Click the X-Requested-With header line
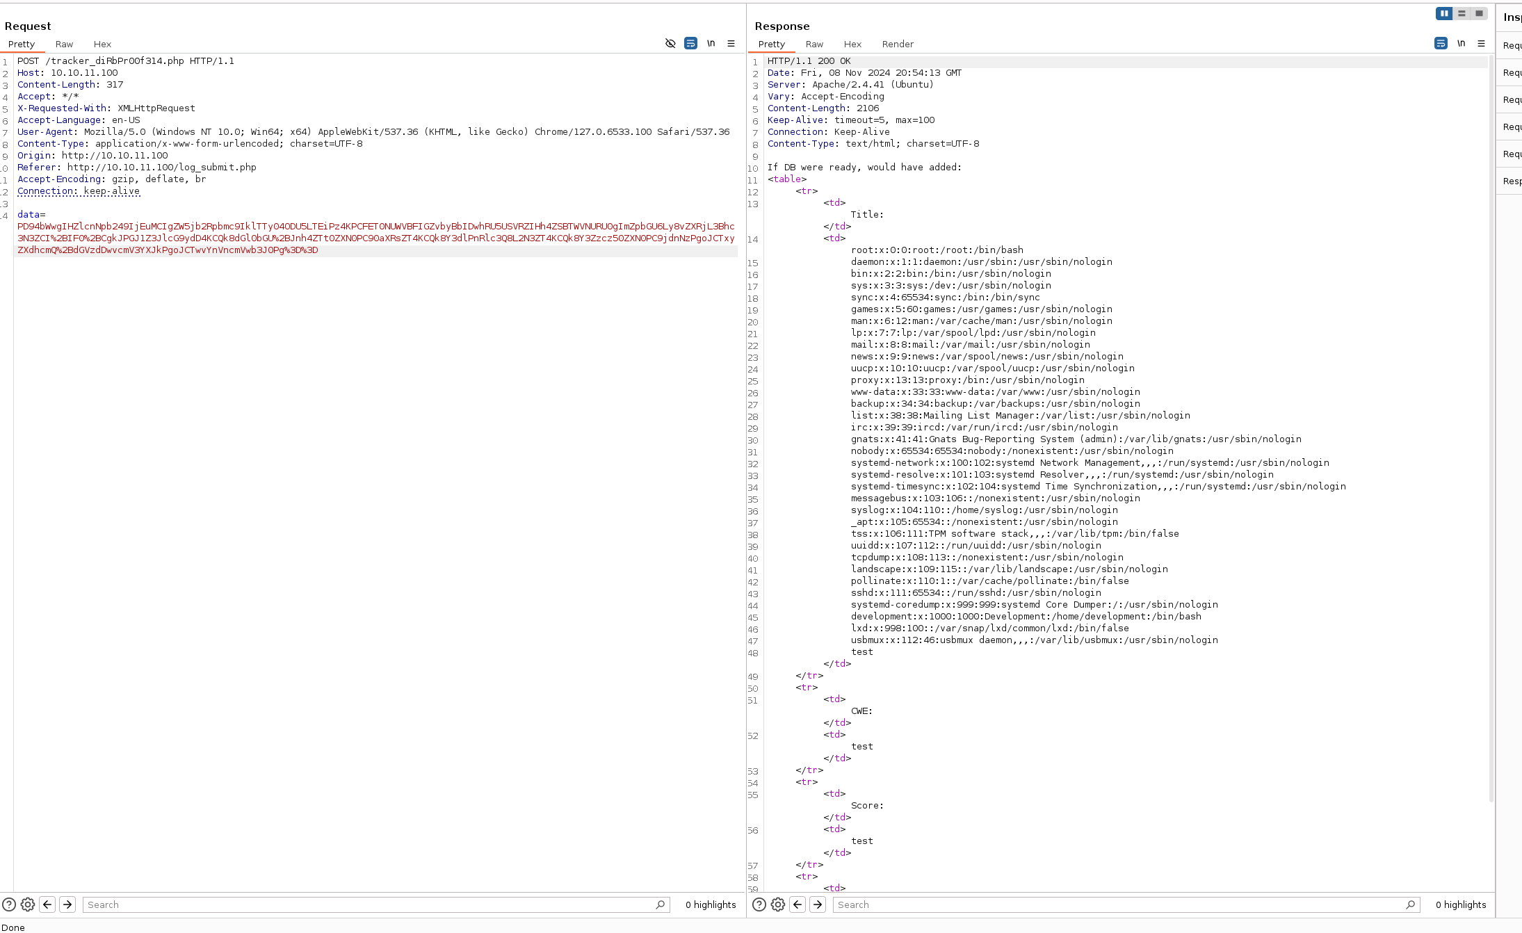This screenshot has height=933, width=1522. tap(106, 108)
